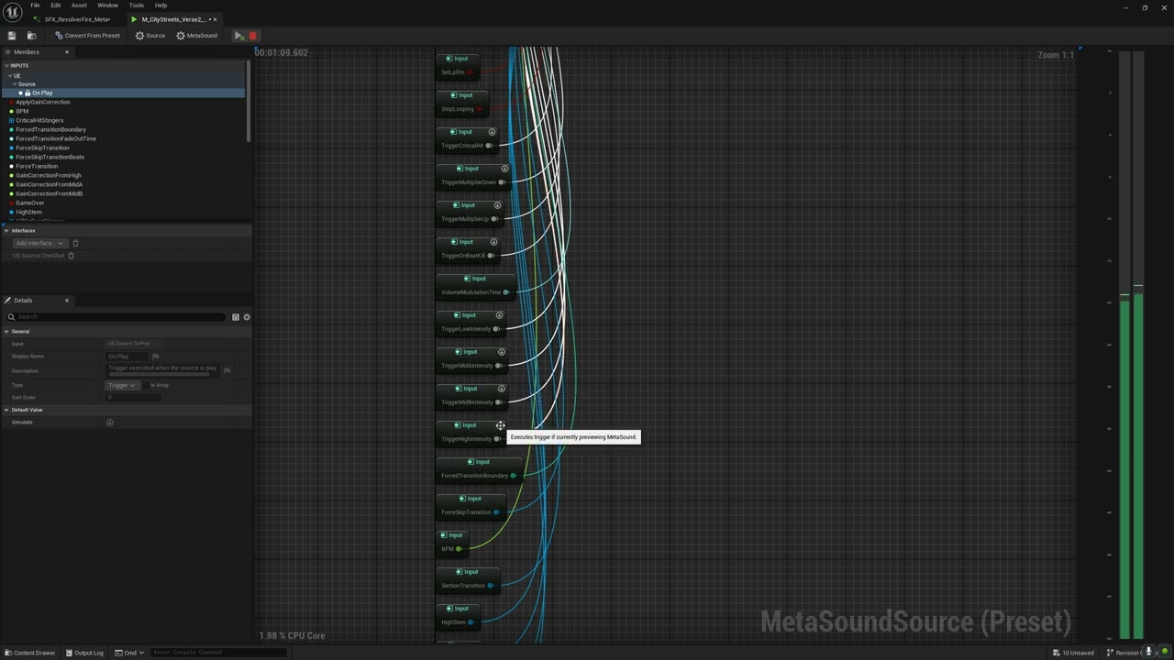Click the Simulate trigger button
The image size is (1174, 660).
coord(110,423)
